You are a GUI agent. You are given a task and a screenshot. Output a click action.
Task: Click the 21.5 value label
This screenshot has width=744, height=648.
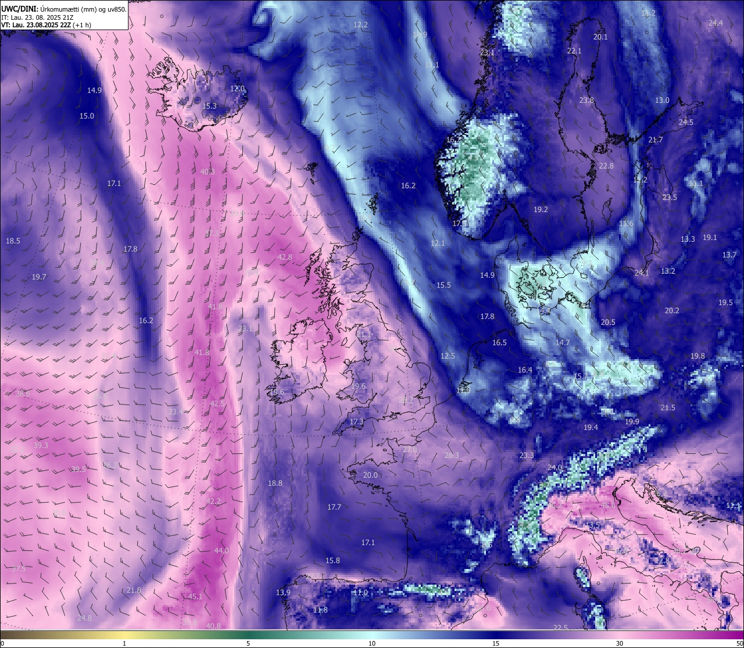[668, 407]
